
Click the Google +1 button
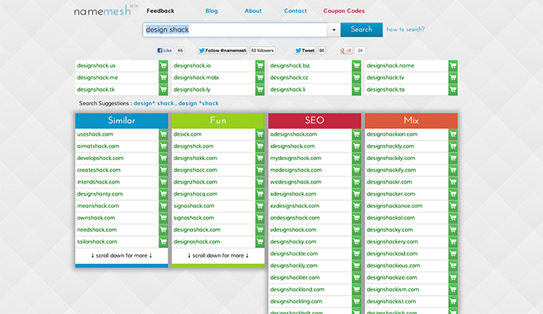[346, 51]
